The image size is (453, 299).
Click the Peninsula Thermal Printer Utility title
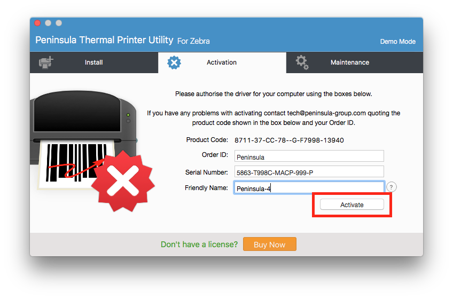[104, 40]
